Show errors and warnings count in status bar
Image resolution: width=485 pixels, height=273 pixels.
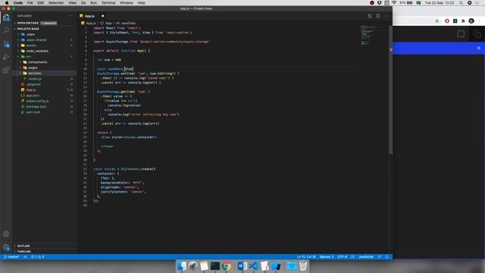pos(37,257)
